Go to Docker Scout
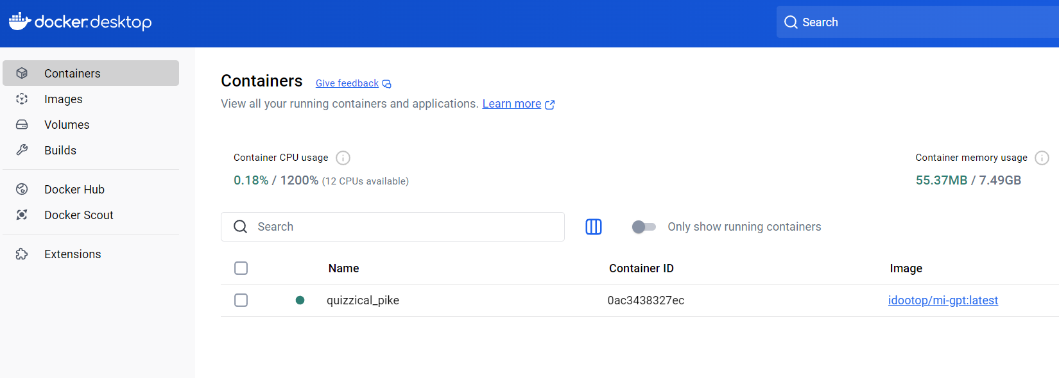Screen dimensions: 1059x378 [x=90, y=215]
